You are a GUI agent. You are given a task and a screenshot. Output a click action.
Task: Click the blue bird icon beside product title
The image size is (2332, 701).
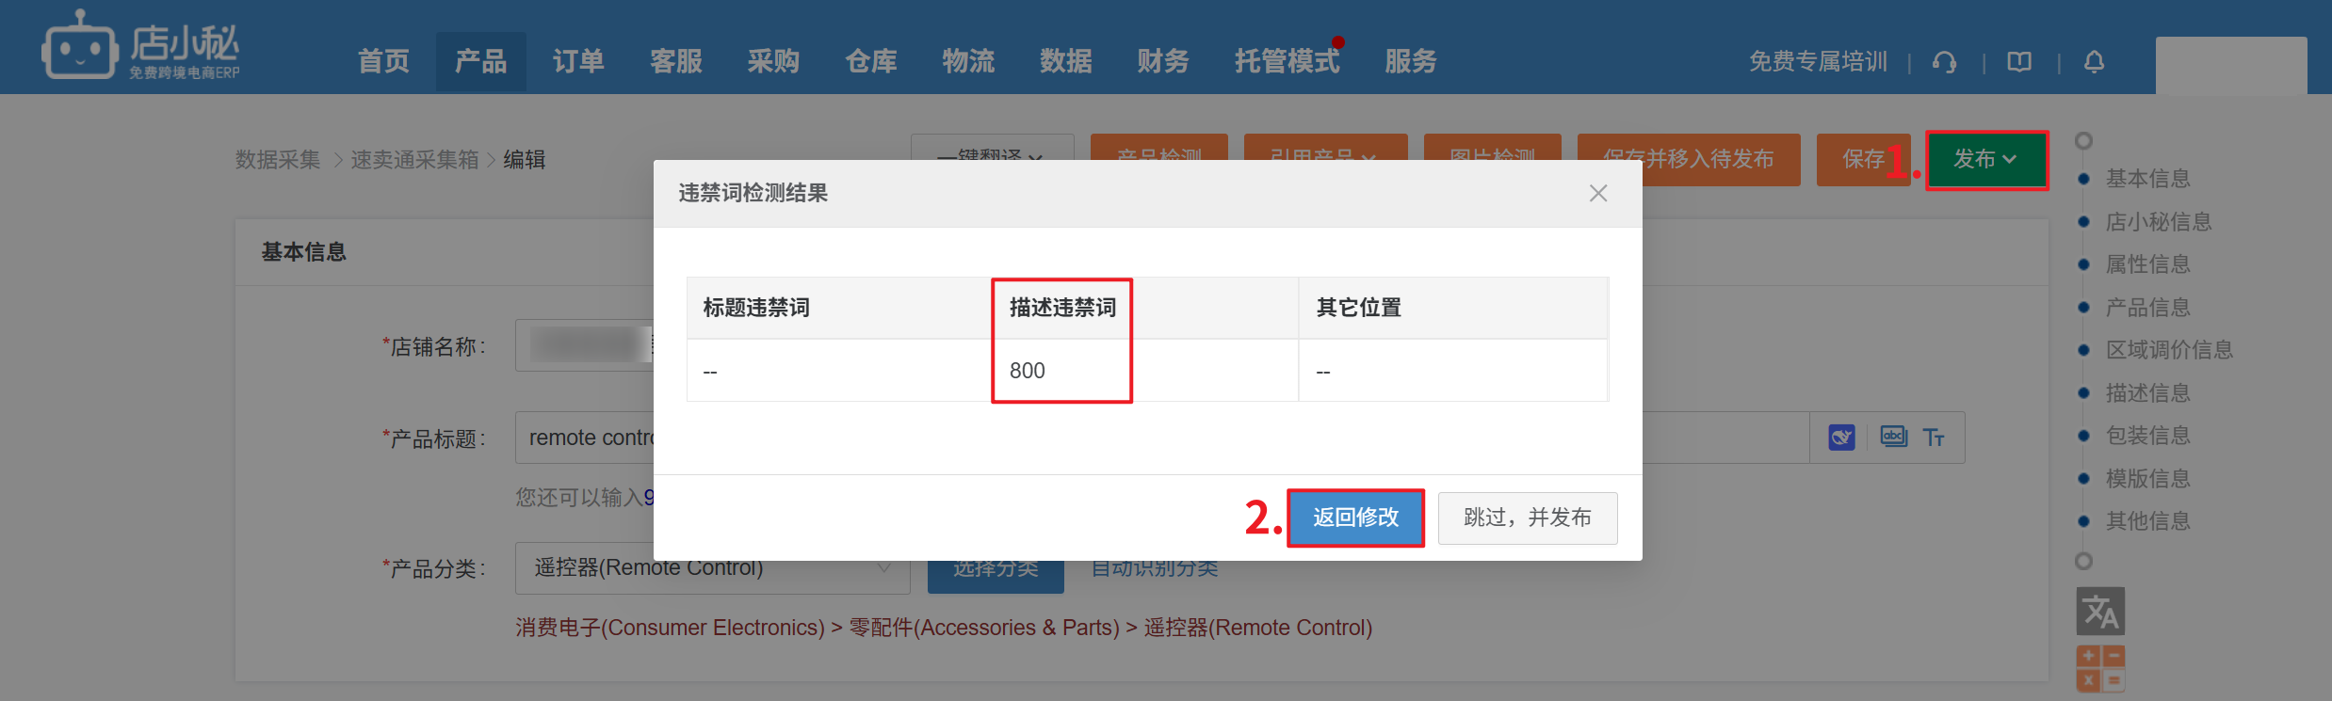pyautogui.click(x=1841, y=438)
